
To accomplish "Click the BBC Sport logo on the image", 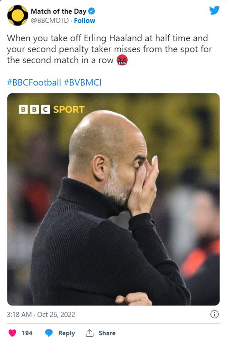I will [x=51, y=109].
